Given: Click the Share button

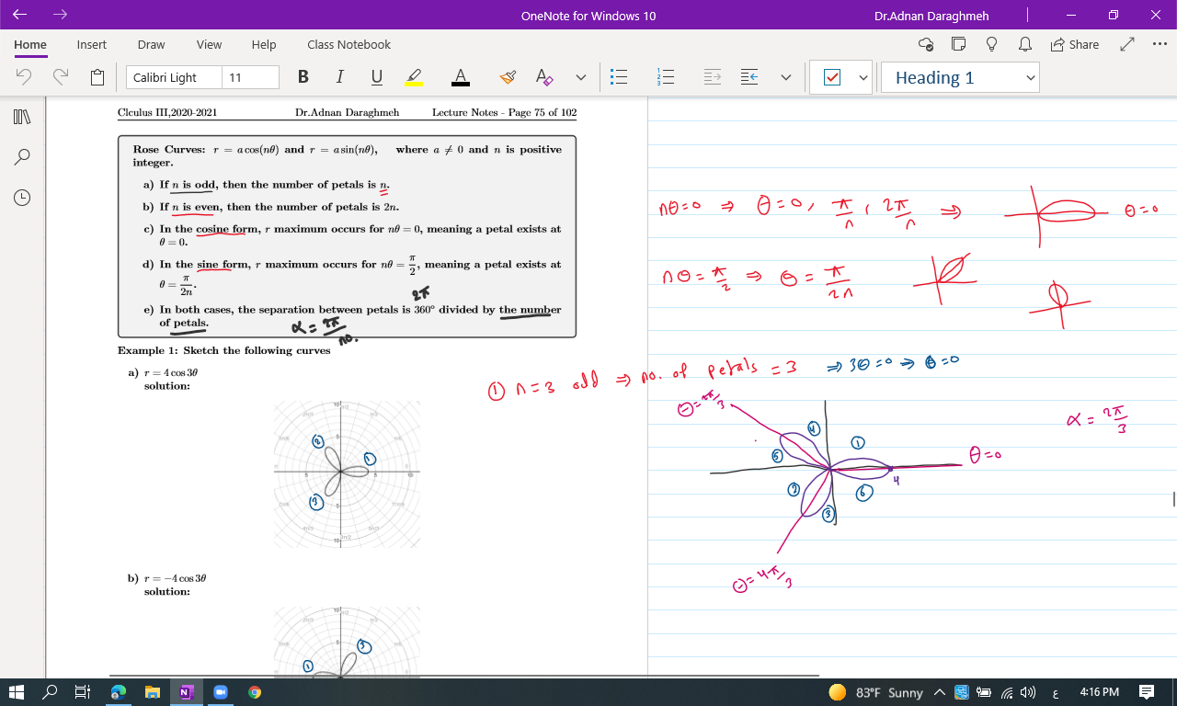Looking at the screenshot, I should pyautogui.click(x=1074, y=44).
